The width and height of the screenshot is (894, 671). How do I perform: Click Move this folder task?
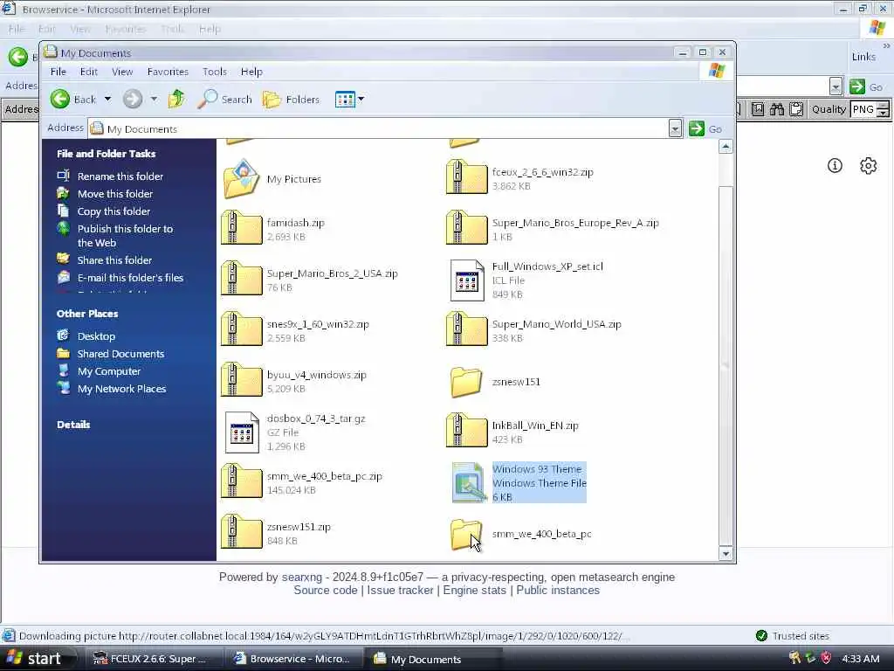point(114,194)
